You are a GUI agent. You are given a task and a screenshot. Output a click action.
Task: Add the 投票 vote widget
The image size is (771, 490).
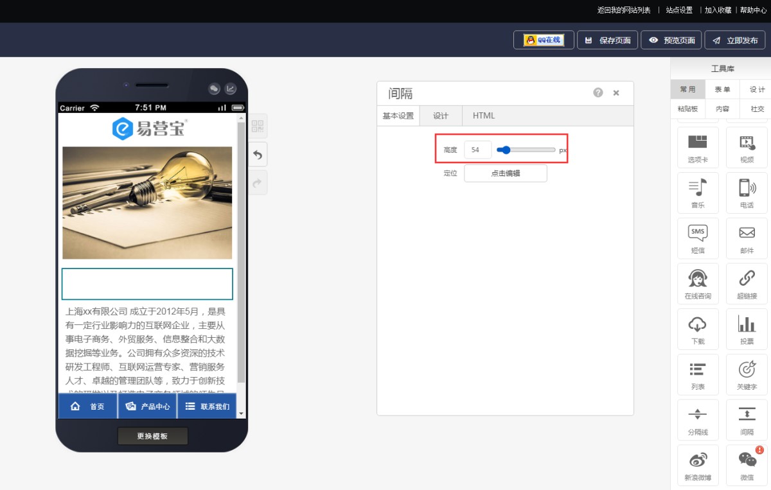[x=747, y=329]
